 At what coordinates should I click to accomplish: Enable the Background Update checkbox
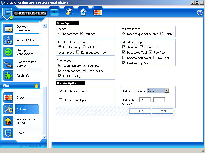61,100
